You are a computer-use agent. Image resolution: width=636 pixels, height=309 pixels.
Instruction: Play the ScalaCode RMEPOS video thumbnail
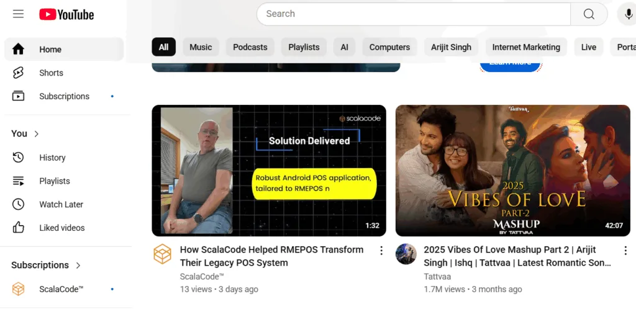269,171
